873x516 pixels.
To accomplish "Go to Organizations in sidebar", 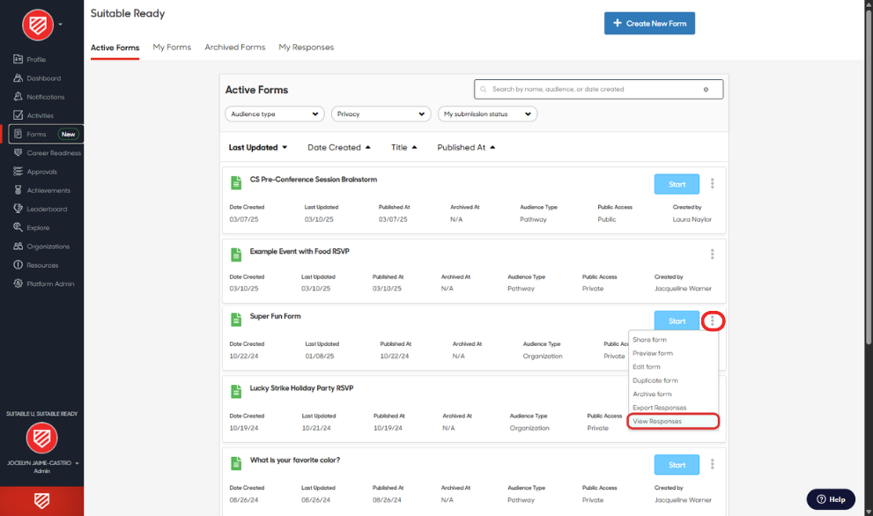I will tap(41, 247).
